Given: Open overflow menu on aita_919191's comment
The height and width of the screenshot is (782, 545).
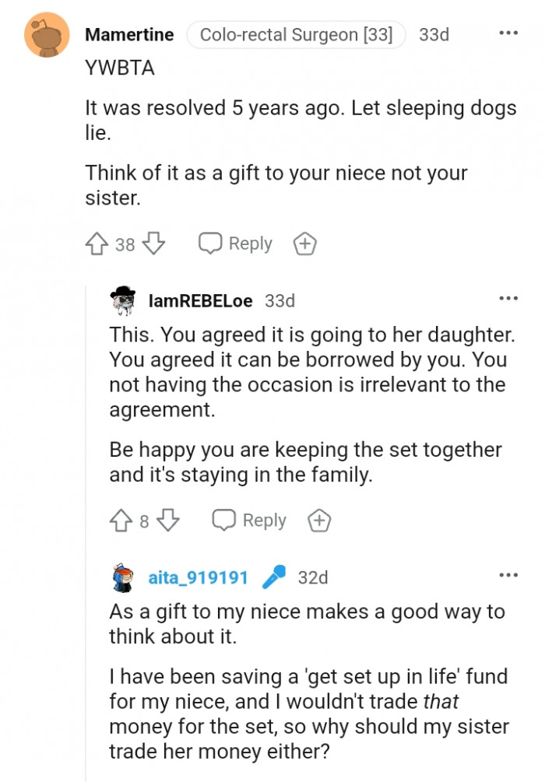Looking at the screenshot, I should (508, 573).
